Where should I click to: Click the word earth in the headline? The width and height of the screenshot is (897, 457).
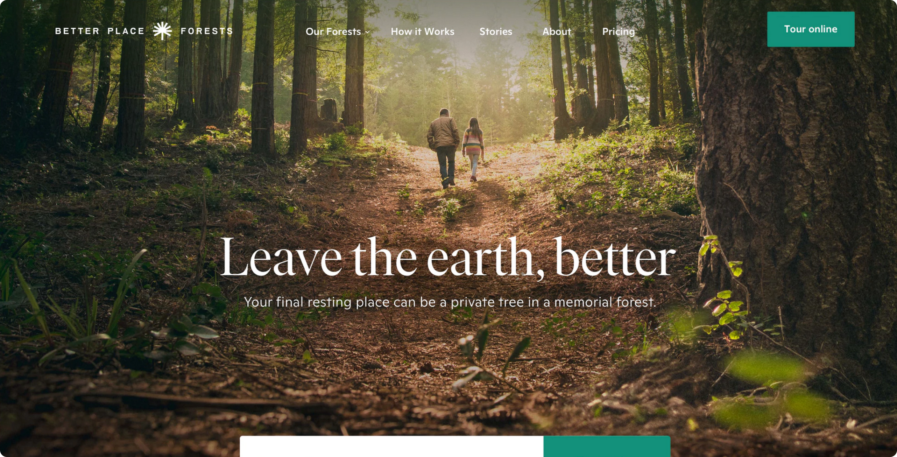pyautogui.click(x=480, y=258)
